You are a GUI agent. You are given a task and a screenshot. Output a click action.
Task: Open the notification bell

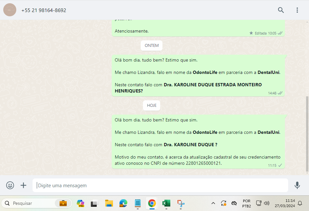point(300,203)
